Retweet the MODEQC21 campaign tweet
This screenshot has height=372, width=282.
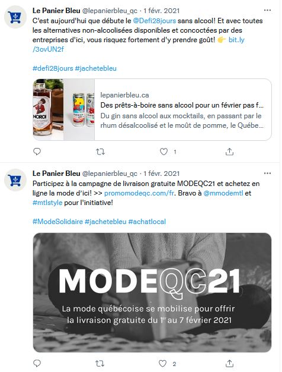click(x=100, y=363)
